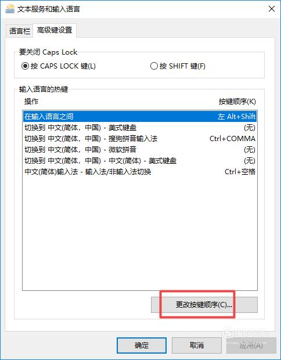The image size is (281, 360).
Task: Click the 更改按键顺序 button
Action: (204, 305)
